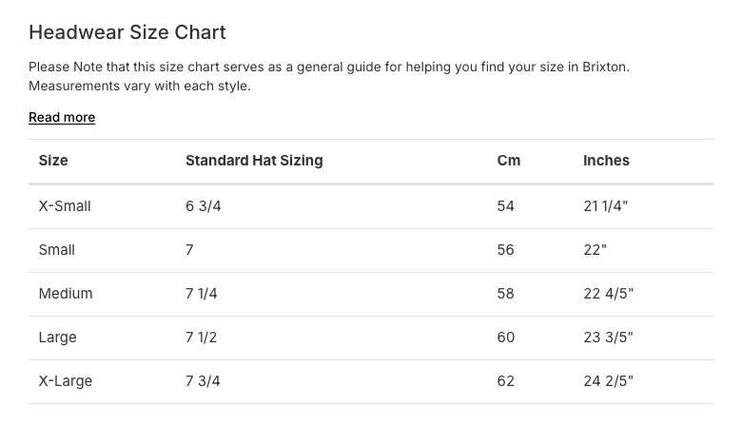Click the Inches column header

606,161
